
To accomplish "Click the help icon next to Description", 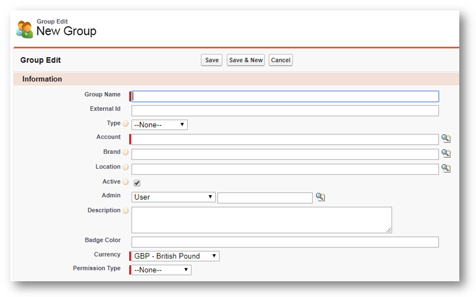I will (126, 211).
